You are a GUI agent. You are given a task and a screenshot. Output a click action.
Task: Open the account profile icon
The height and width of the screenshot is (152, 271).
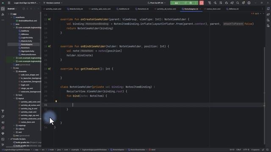(249, 3)
